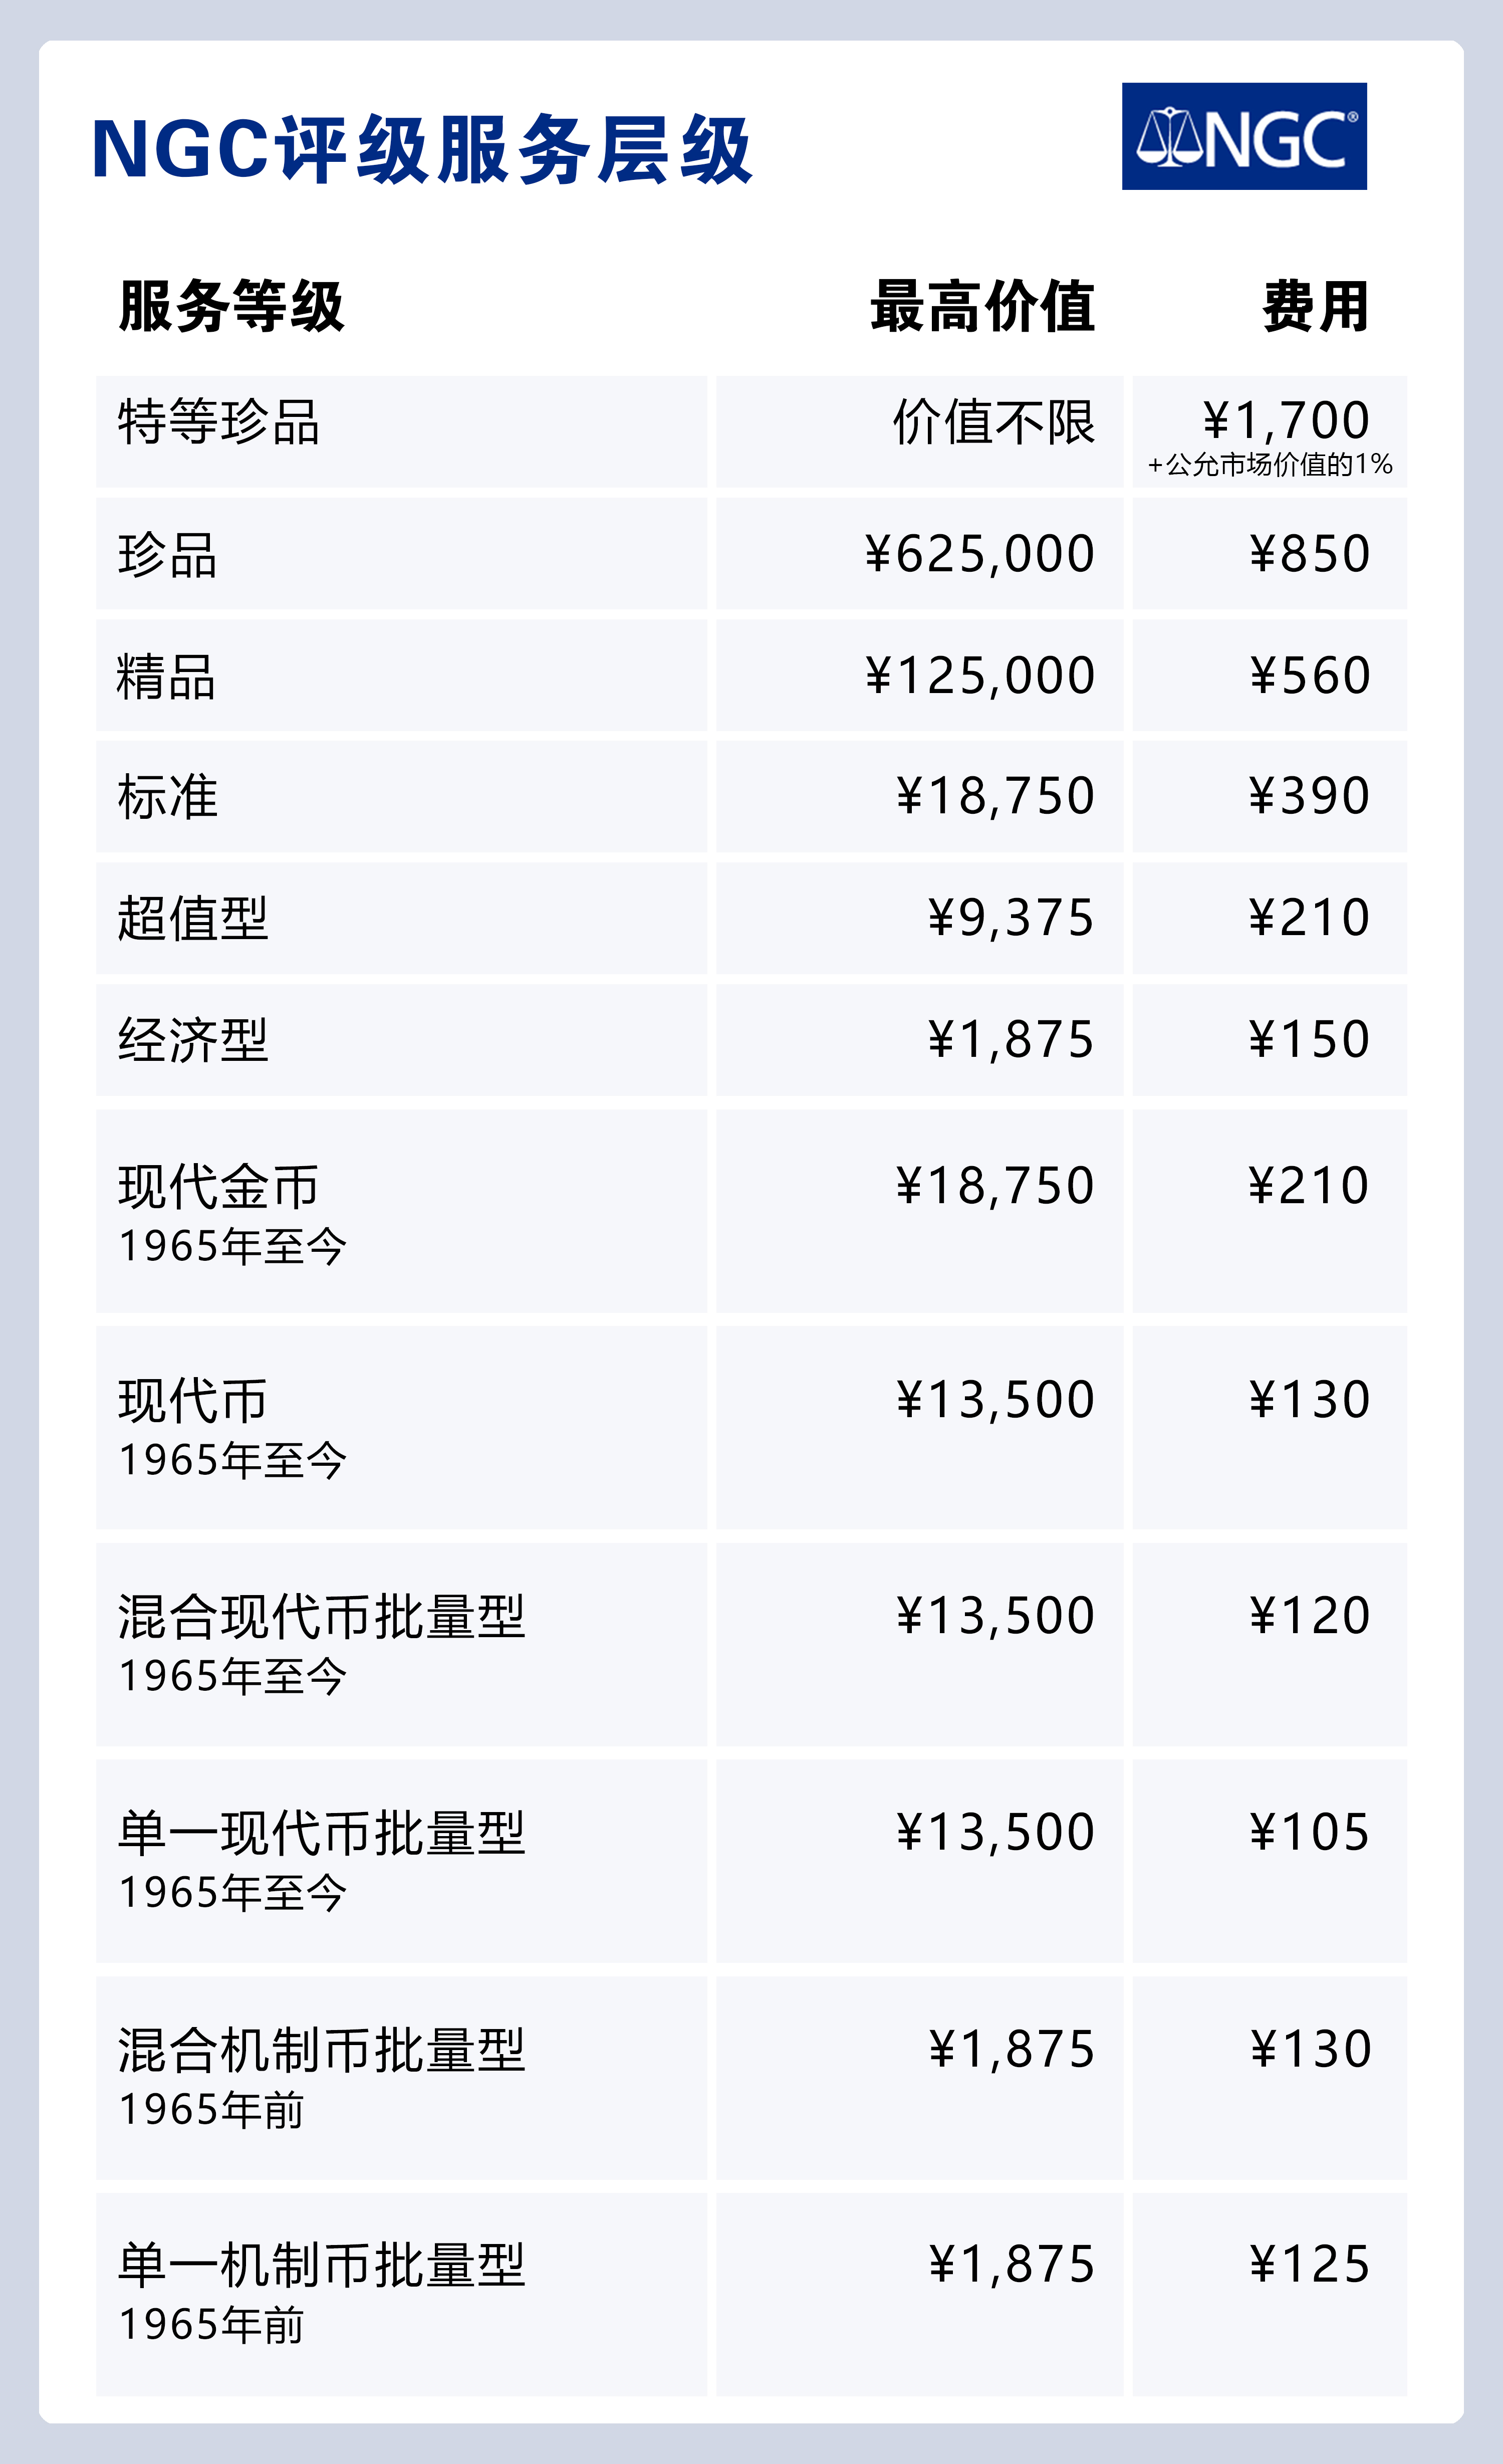Select the 混合现代币批量型 service tier
The image size is (1503, 2464).
point(321,1617)
